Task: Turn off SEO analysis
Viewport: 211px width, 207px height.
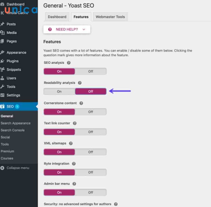Action: (x=90, y=71)
